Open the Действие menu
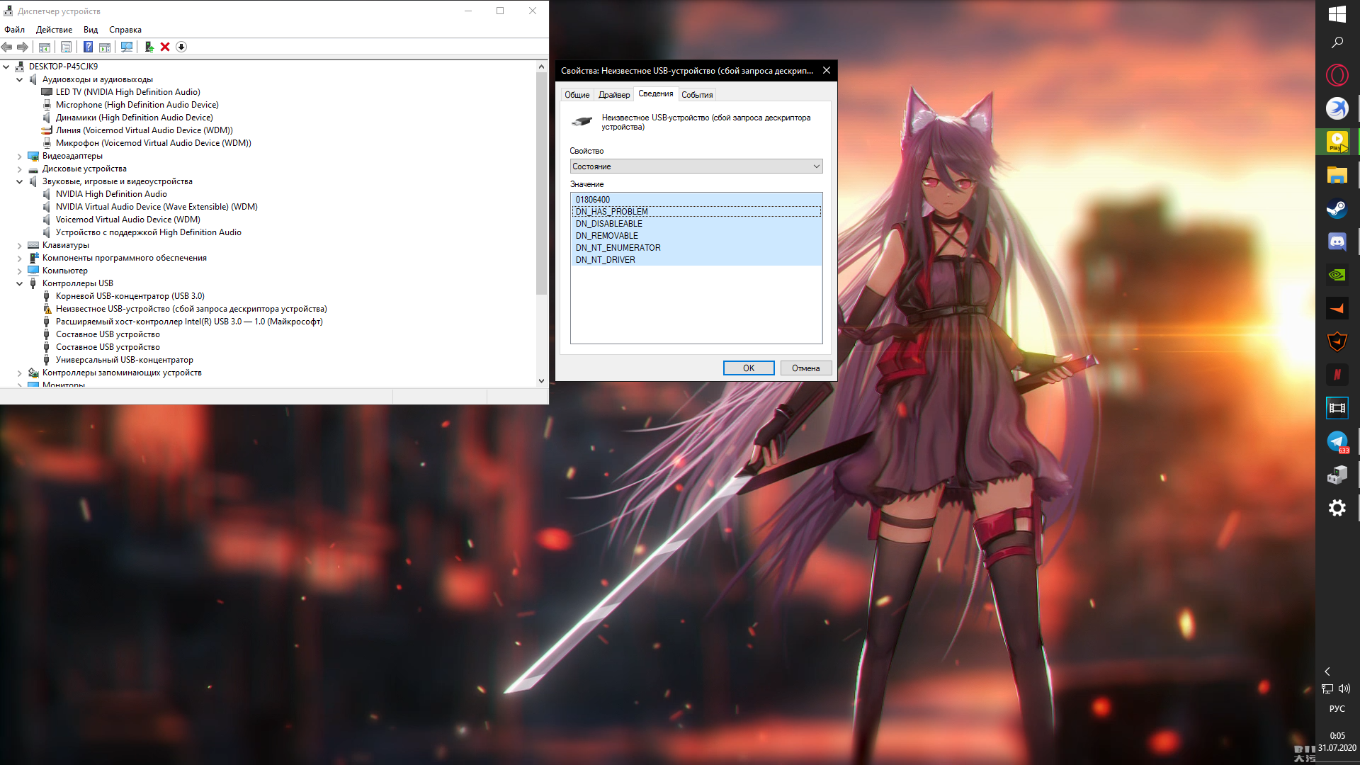 coord(54,30)
